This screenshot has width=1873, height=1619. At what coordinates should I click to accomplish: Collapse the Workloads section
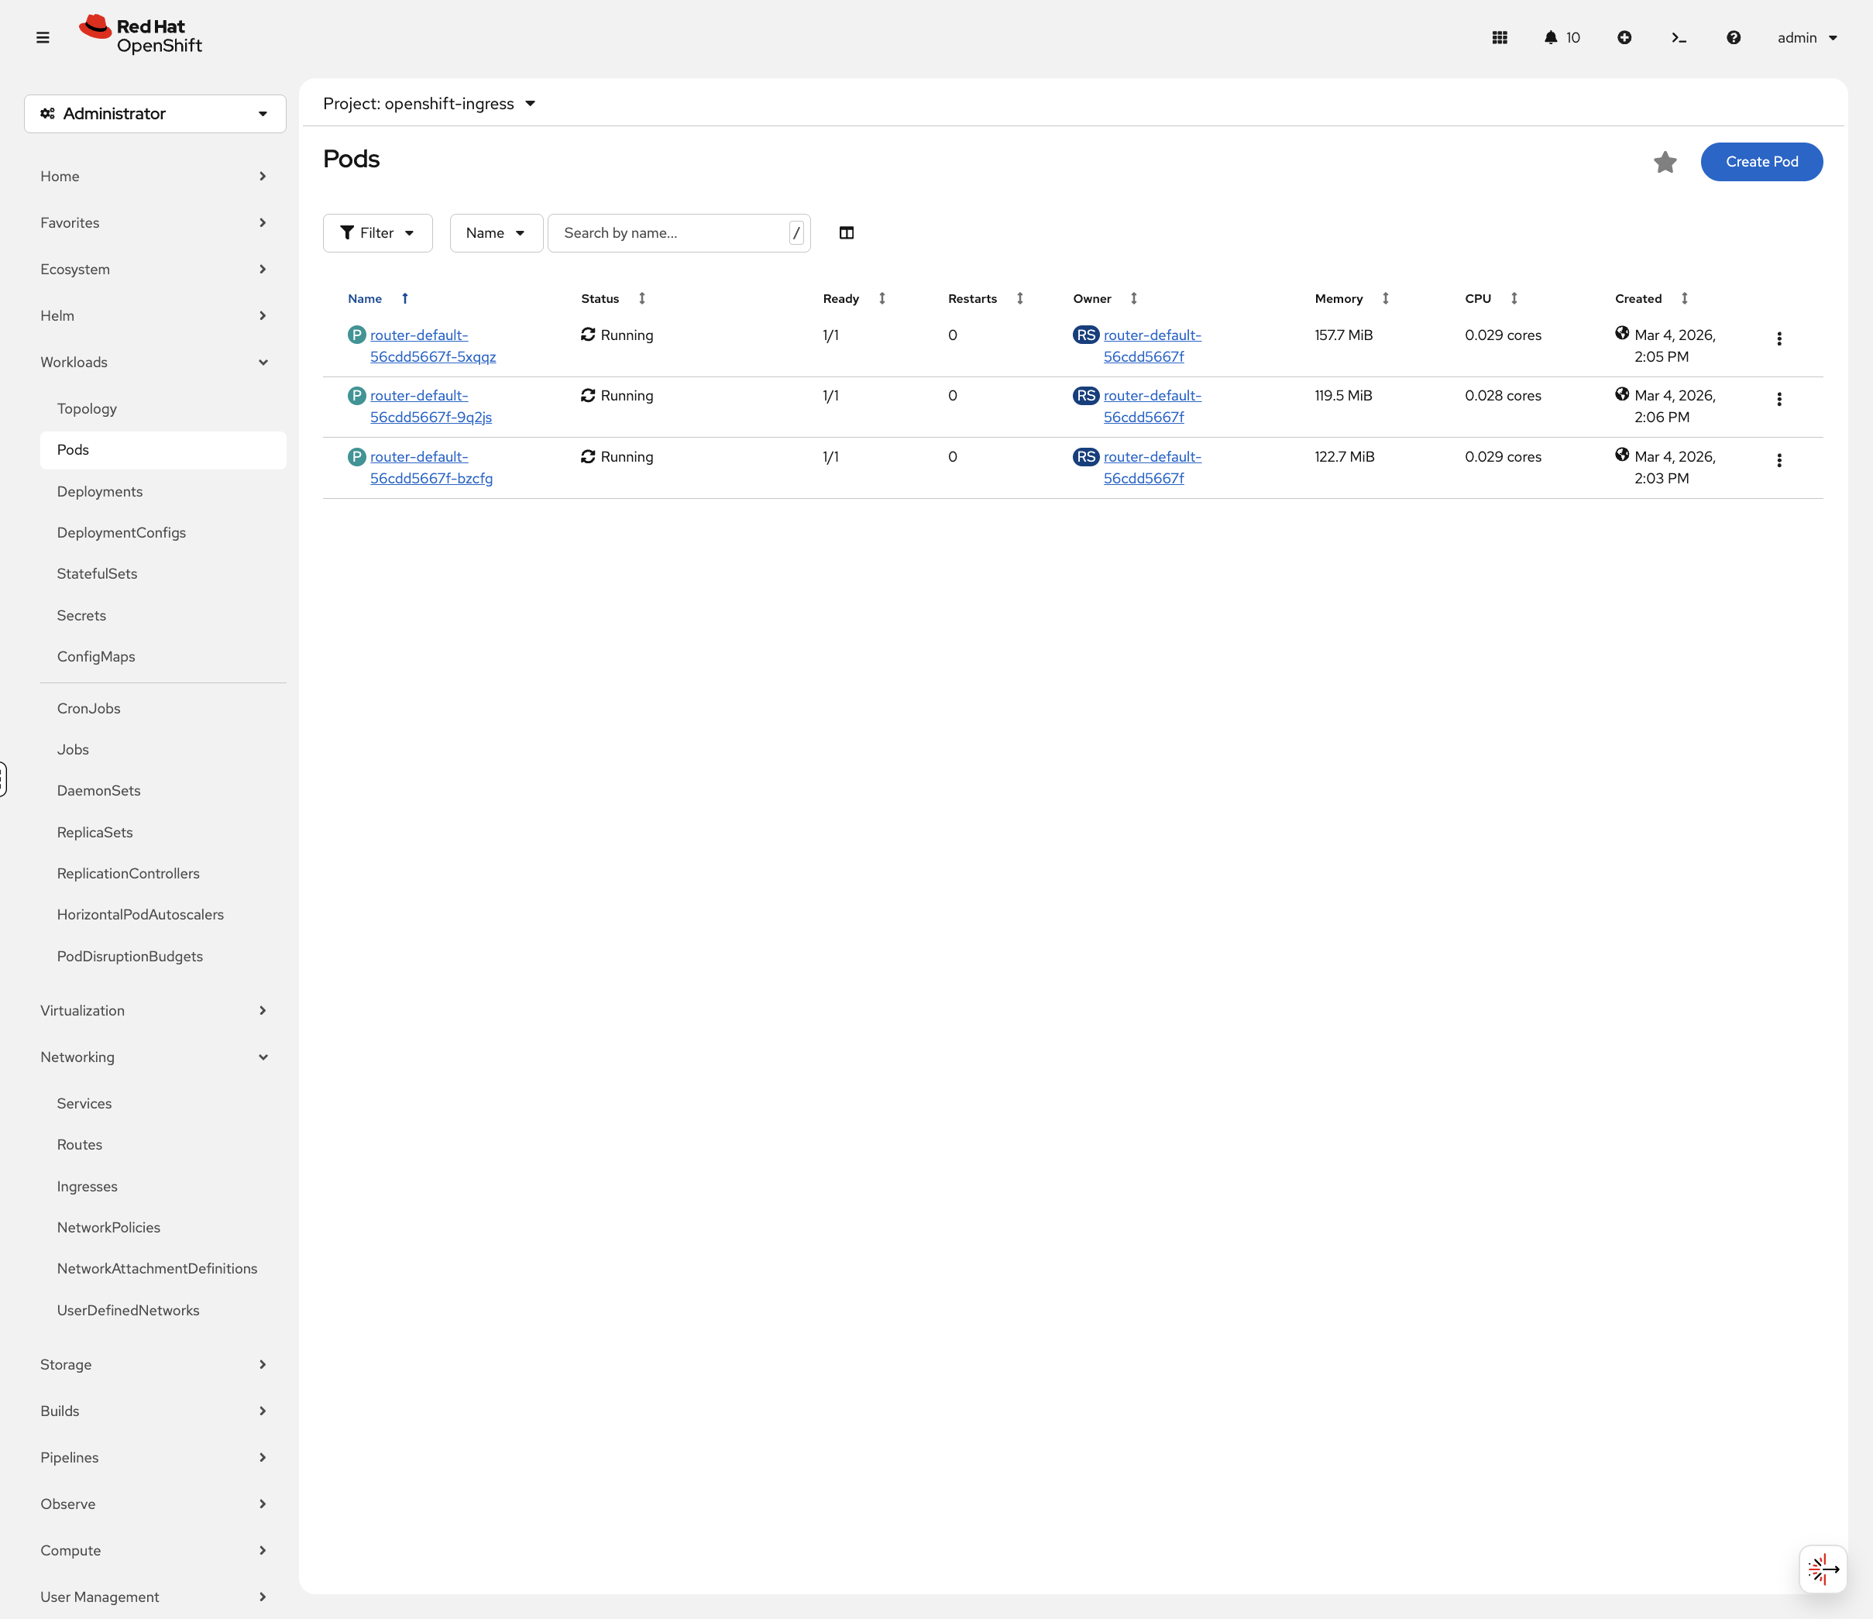(155, 362)
